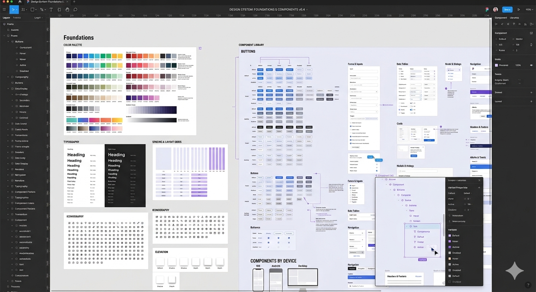Open the page selector dropdown in layers panel

38,17
